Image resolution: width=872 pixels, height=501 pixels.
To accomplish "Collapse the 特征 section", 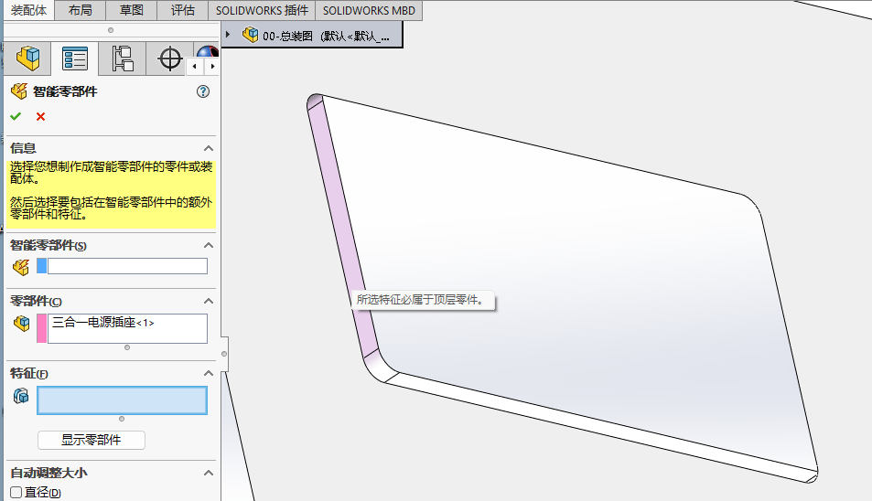I will [x=208, y=373].
